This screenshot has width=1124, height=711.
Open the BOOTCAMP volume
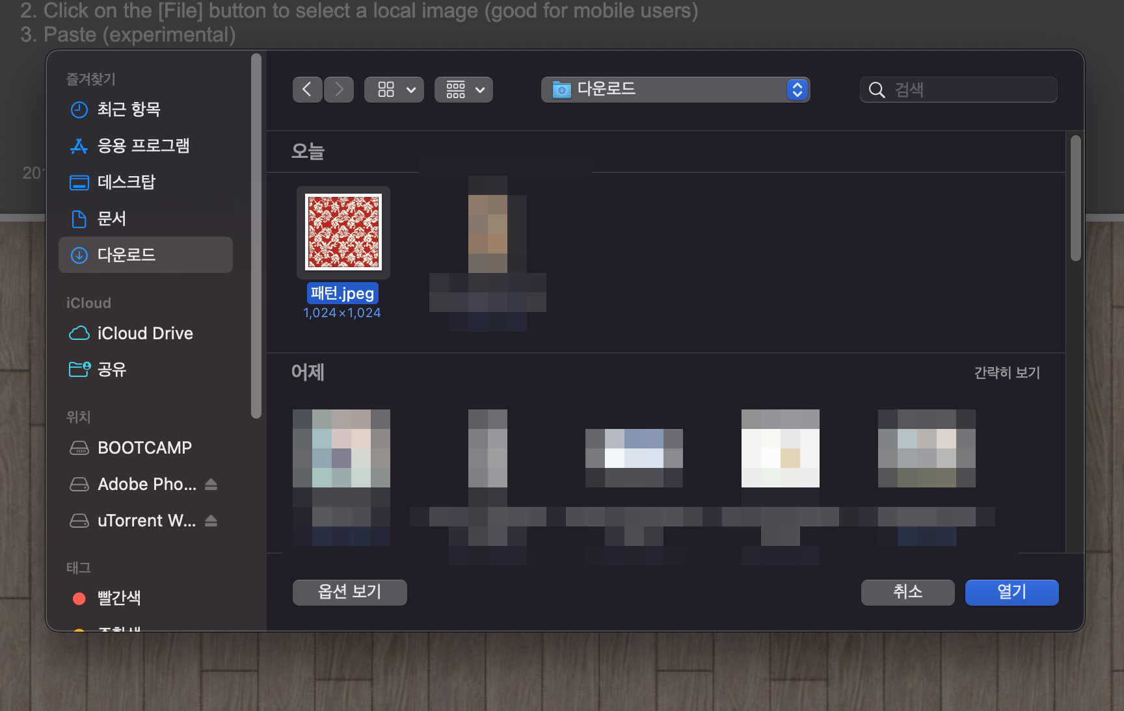tap(146, 448)
